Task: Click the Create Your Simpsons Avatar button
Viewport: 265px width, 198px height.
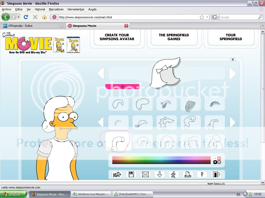Action: 117,37
